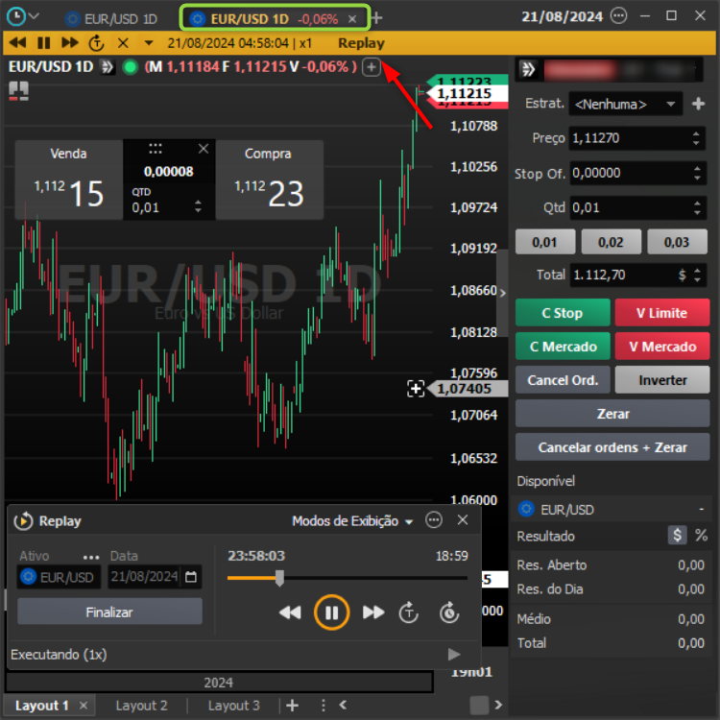The width and height of the screenshot is (720, 720).
Task: Click the green status circle in chart header
Action: (131, 67)
